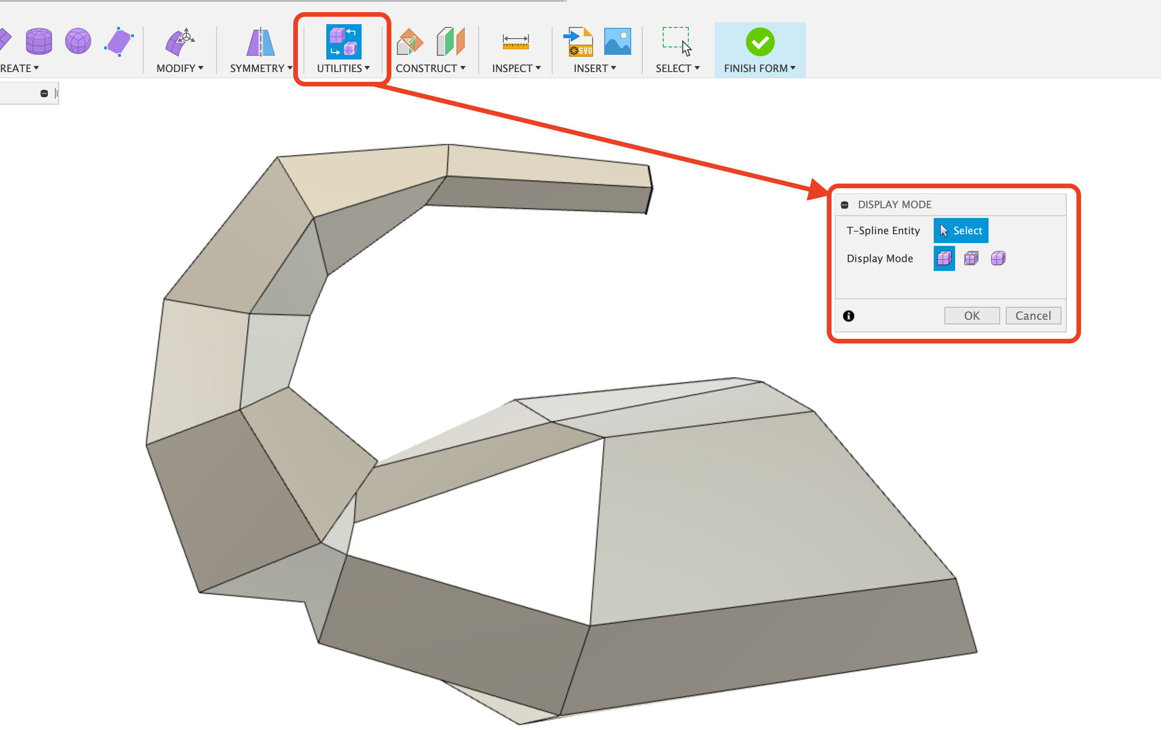This screenshot has height=752, width=1161.
Task: Click the Offset Plane construct icon
Action: pos(410,42)
